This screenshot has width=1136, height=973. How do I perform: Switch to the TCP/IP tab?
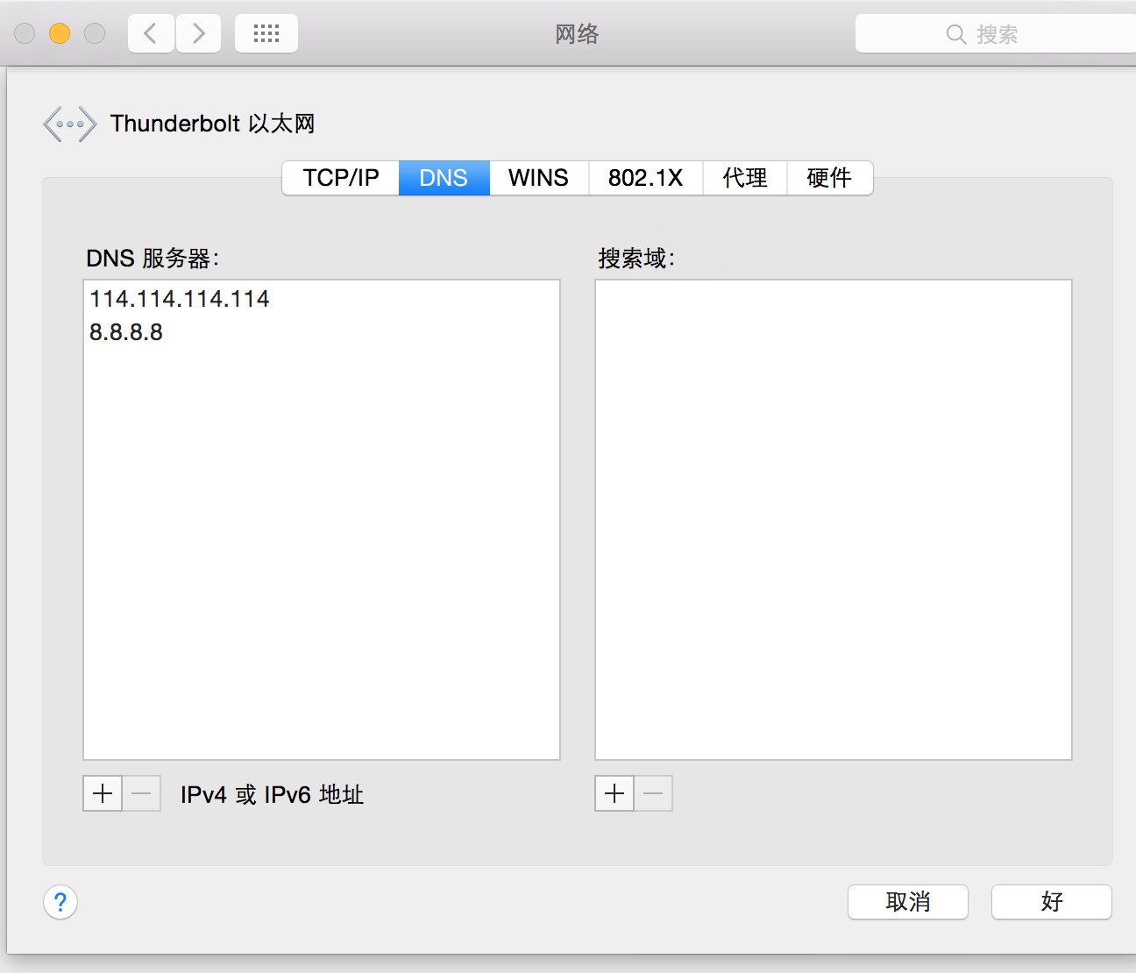click(x=341, y=178)
